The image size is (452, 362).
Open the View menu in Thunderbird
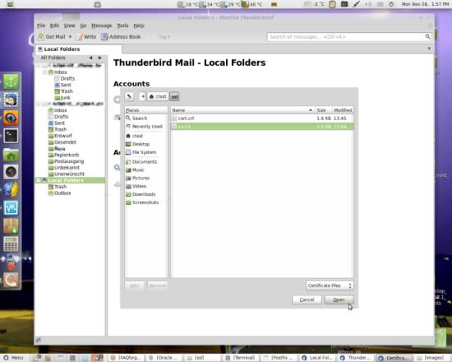[69, 26]
